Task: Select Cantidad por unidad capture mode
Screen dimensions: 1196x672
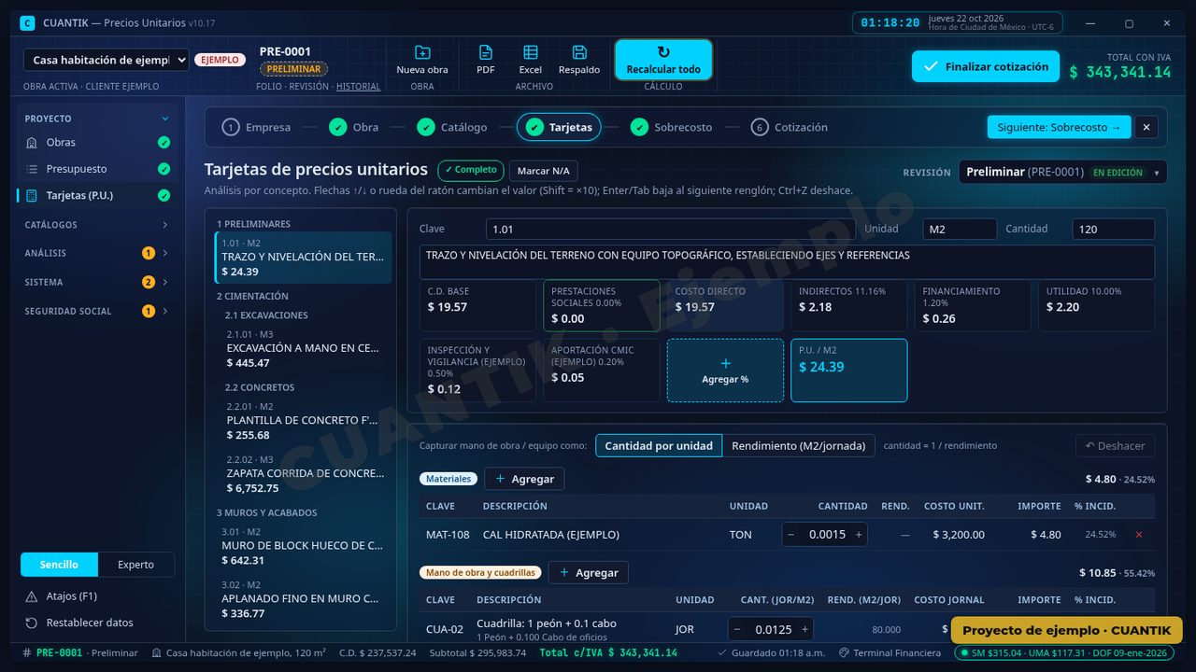Action: [659, 445]
